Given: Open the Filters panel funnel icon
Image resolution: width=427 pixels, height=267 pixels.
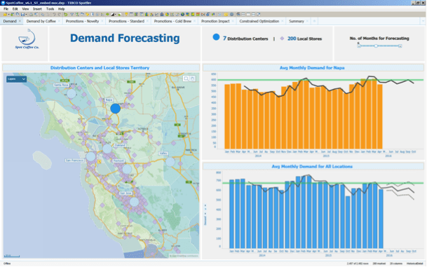Looking at the screenshot, I should (72, 14).
